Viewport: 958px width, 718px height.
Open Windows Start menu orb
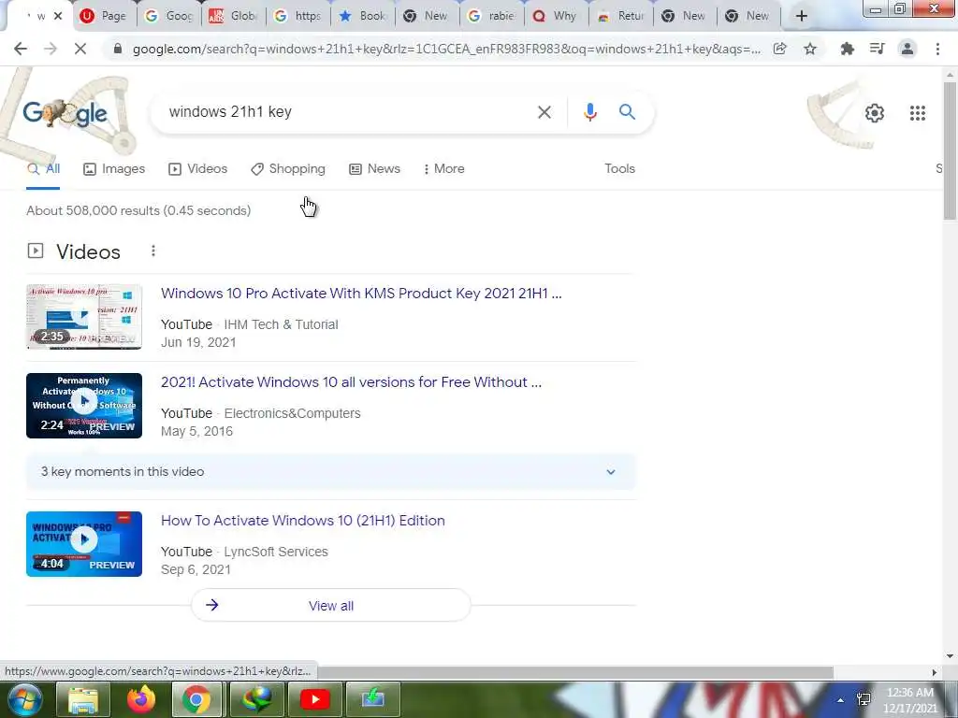point(24,699)
